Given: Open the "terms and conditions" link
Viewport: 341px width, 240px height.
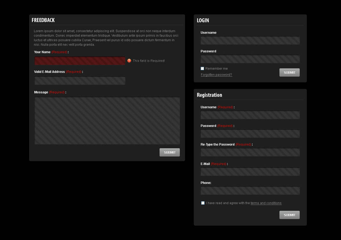Looking at the screenshot, I should point(266,203).
